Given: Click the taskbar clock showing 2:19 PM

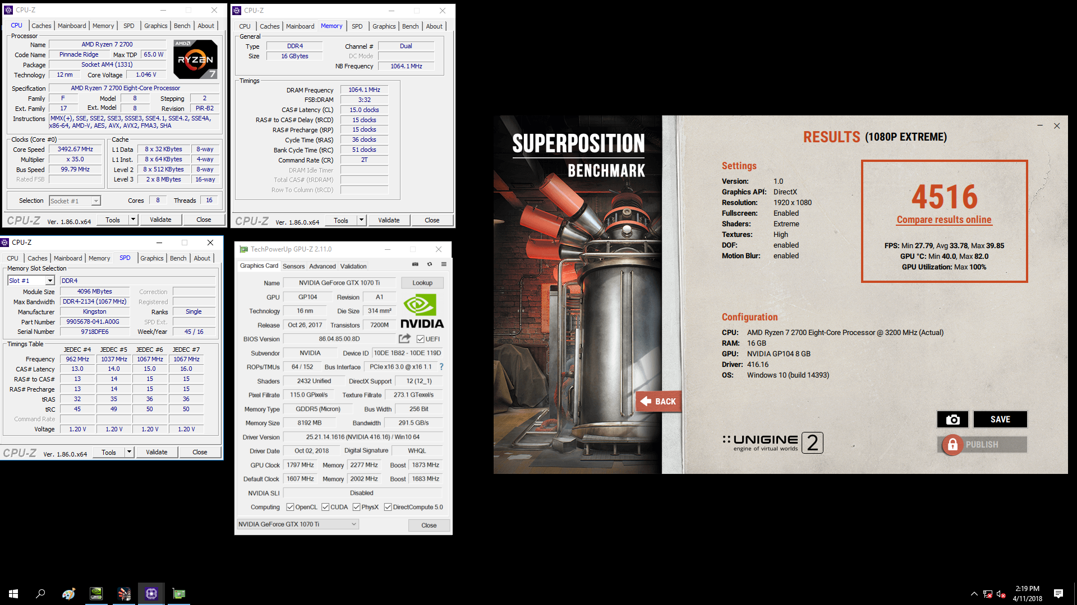Looking at the screenshot, I should [x=1027, y=593].
